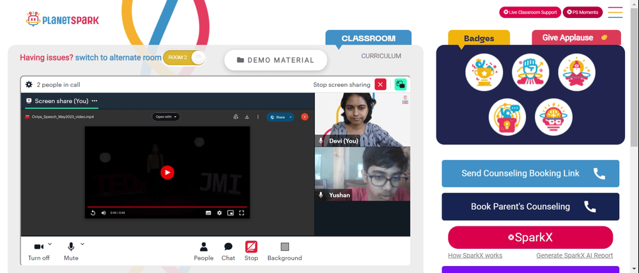Play the video with the red play button
The width and height of the screenshot is (639, 273).
(x=167, y=173)
